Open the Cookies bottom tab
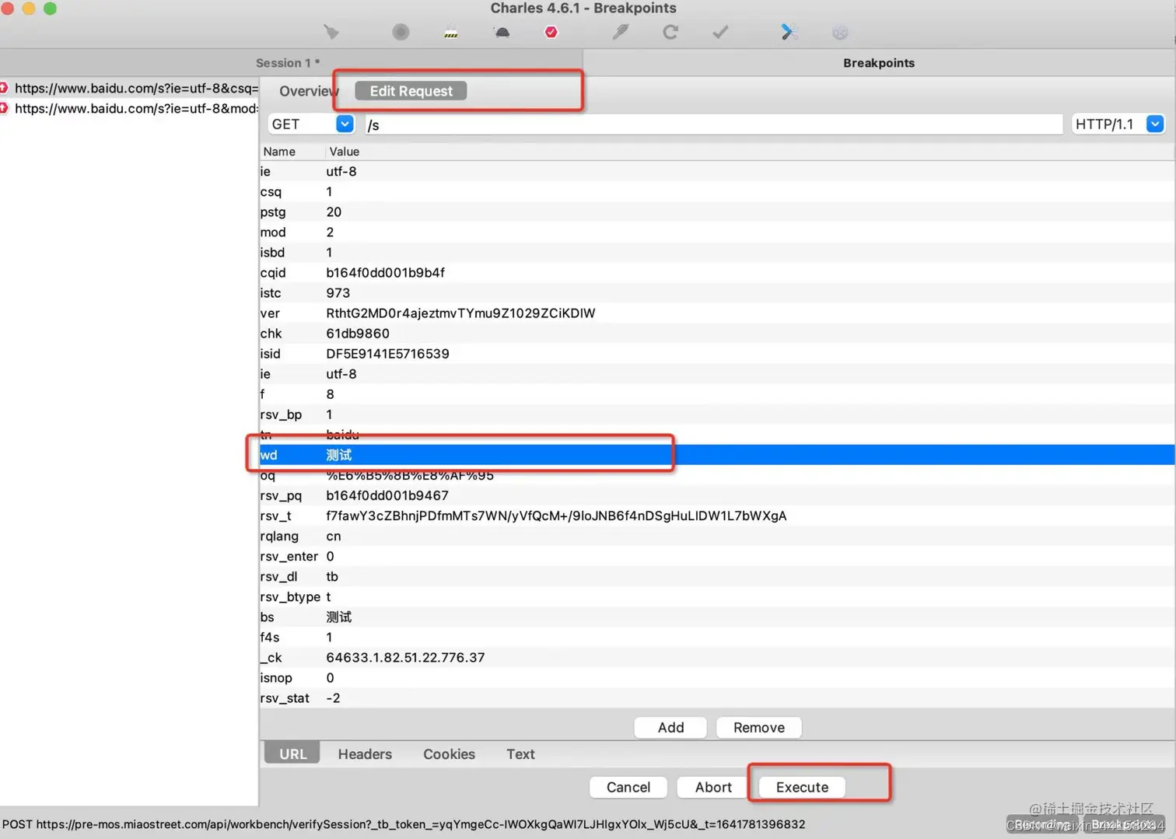The width and height of the screenshot is (1176, 839). point(449,754)
